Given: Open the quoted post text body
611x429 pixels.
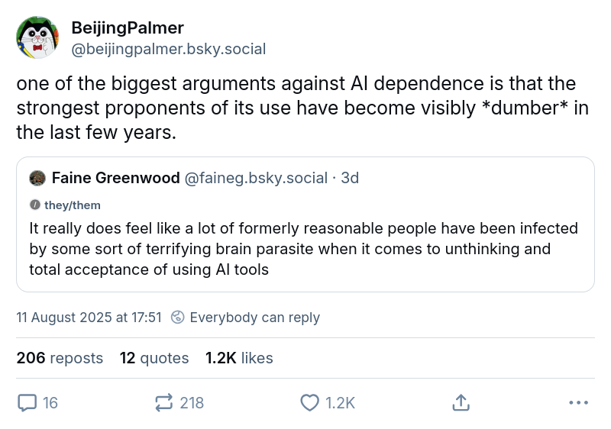Looking at the screenshot, I should (303, 249).
